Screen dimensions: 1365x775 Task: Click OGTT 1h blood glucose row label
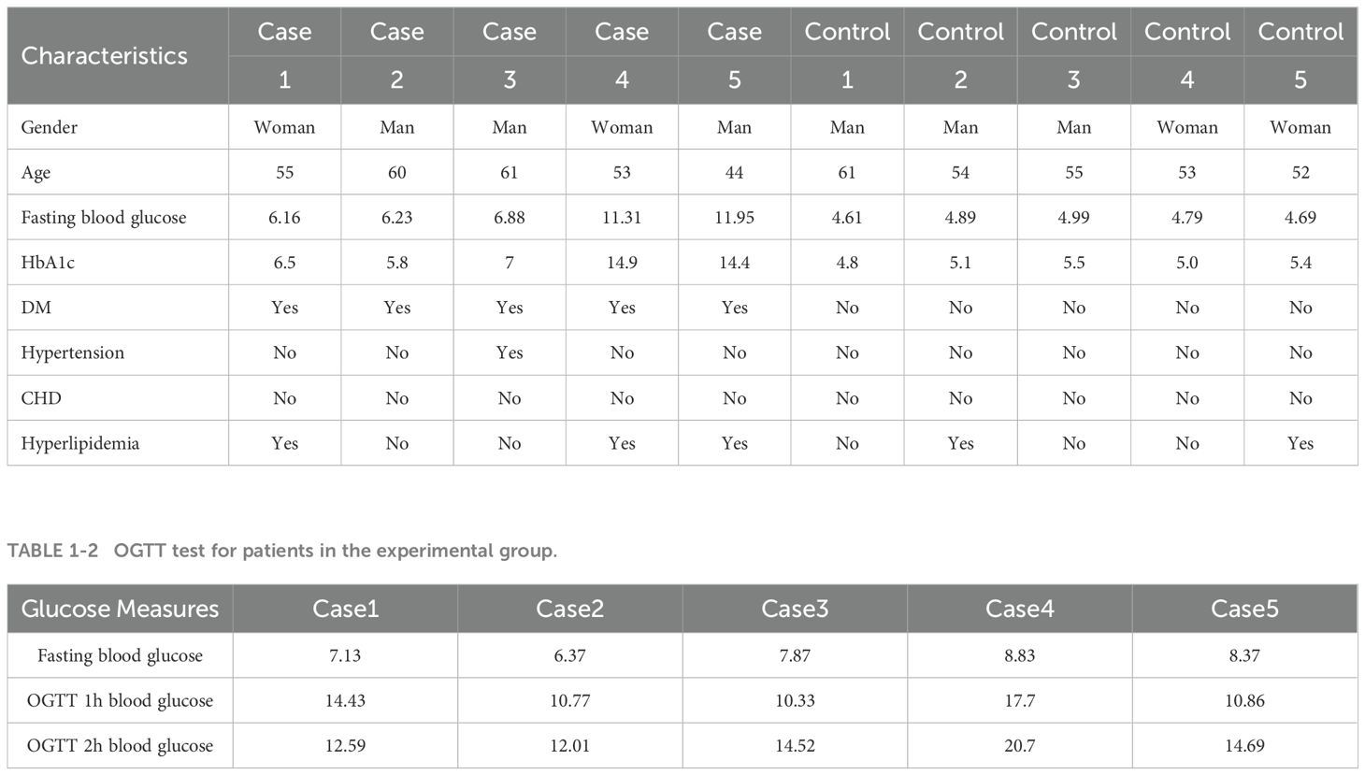pyautogui.click(x=120, y=701)
